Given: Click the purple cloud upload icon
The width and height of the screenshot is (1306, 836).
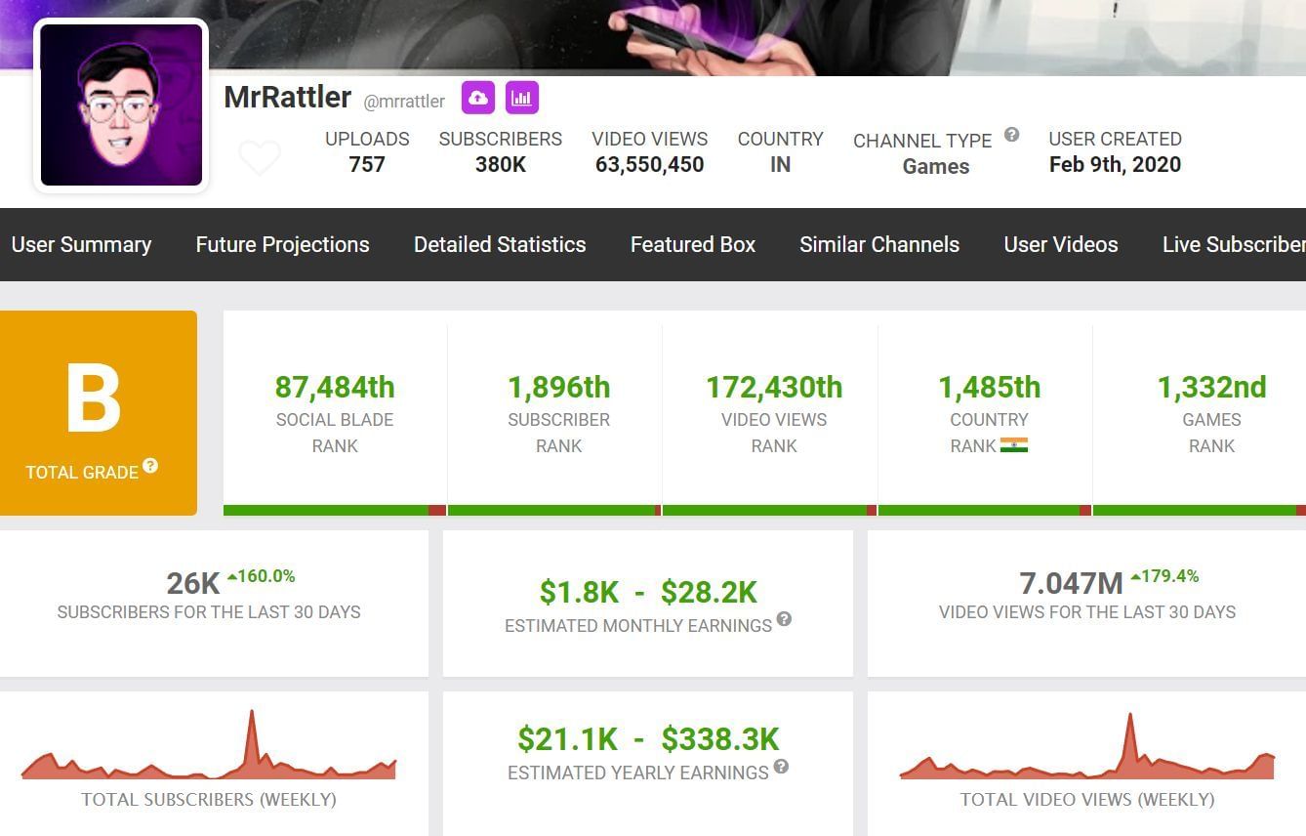Looking at the screenshot, I should tap(478, 98).
